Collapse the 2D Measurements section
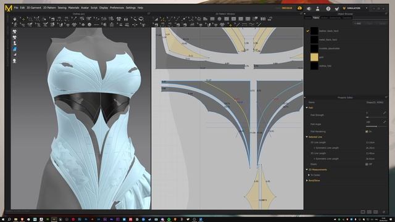Image resolution: width=395 pixels, height=222 pixels. point(307,170)
